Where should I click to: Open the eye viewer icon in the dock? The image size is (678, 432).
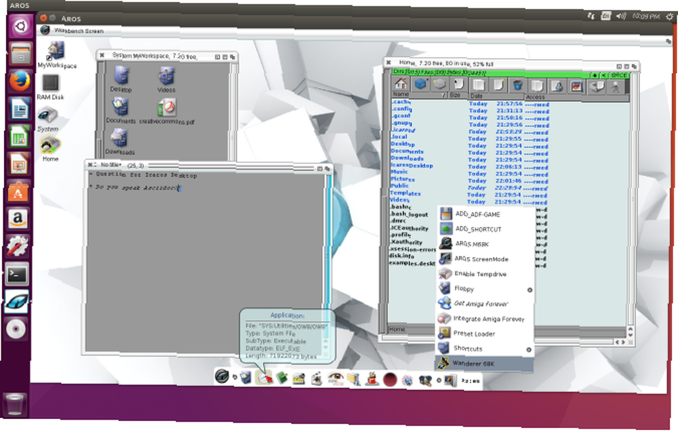335,379
